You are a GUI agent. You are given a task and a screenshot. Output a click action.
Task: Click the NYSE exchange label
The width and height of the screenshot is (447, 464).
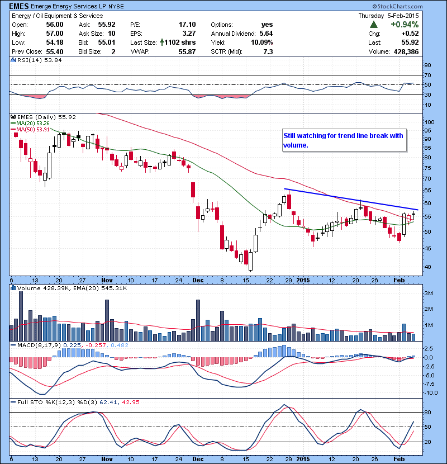click(x=116, y=7)
